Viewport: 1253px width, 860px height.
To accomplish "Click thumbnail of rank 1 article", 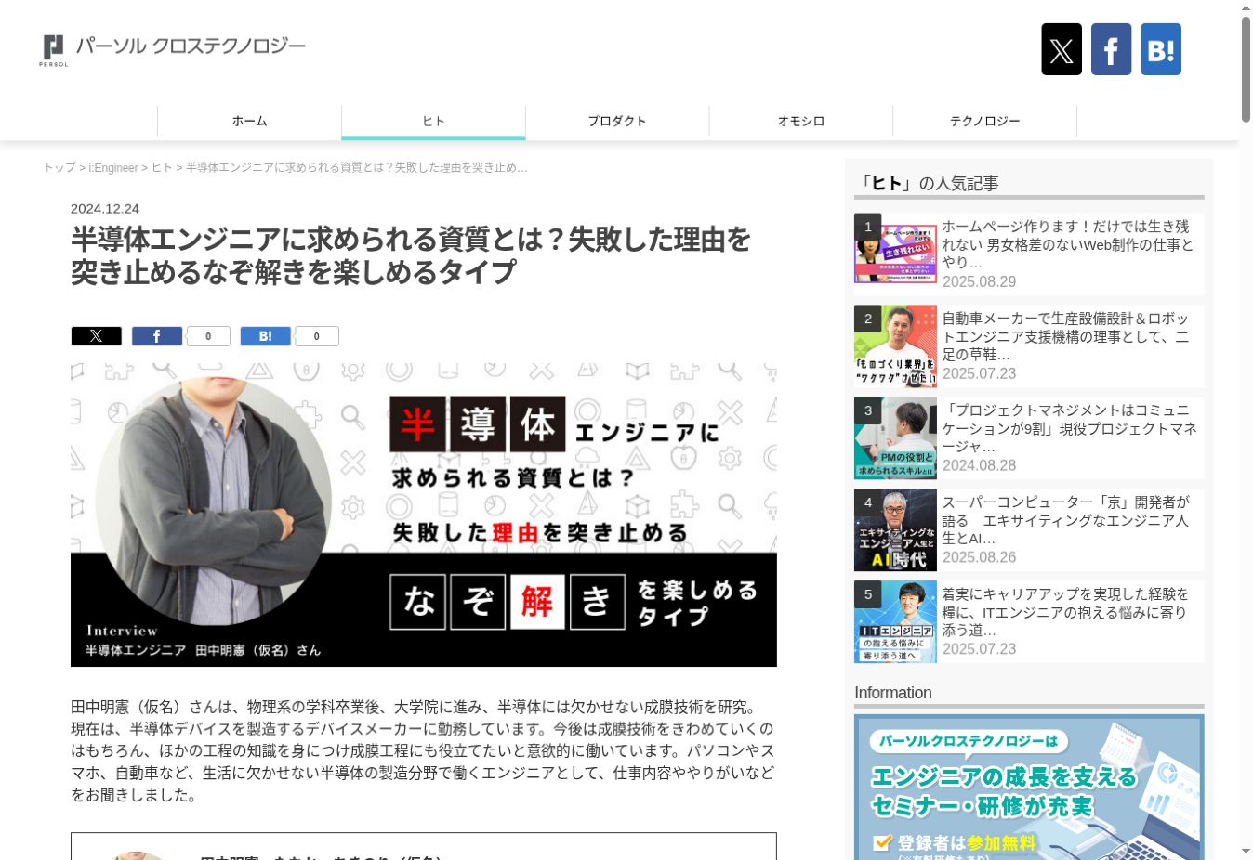I will point(895,254).
